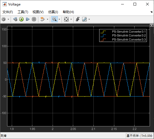Click the MATLAB logo in title bar

click(5, 4)
